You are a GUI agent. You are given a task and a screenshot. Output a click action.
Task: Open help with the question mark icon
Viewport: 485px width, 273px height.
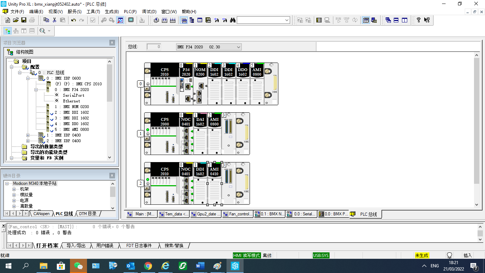pyautogui.click(x=419, y=20)
